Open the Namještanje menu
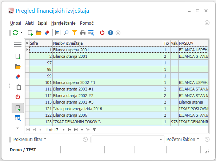 (63, 23)
